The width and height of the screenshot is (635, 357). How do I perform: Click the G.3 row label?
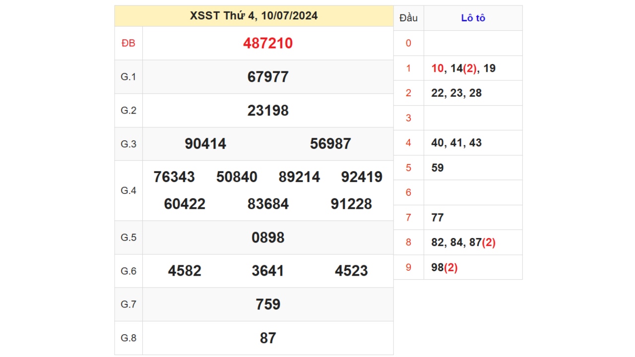point(128,144)
